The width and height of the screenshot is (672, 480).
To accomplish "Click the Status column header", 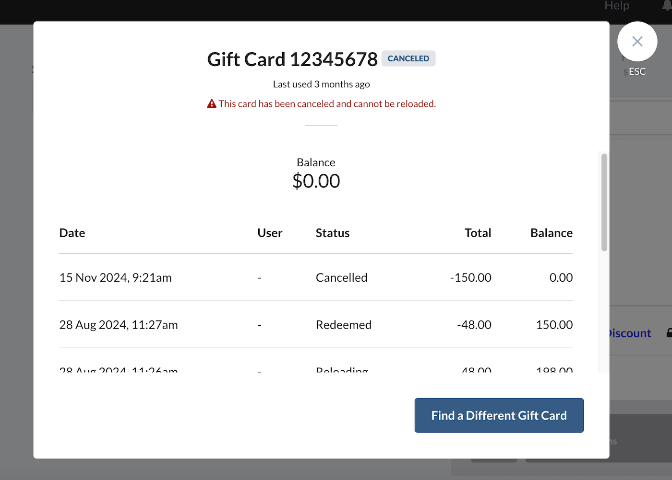I will pyautogui.click(x=333, y=233).
